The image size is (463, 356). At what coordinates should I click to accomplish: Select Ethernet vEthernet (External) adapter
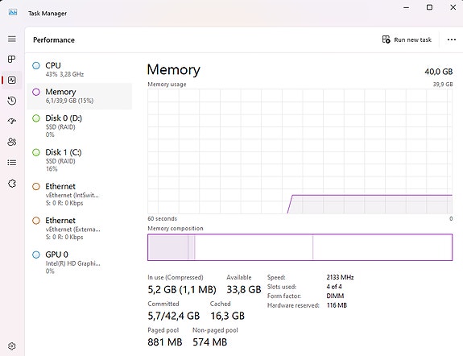click(79, 229)
